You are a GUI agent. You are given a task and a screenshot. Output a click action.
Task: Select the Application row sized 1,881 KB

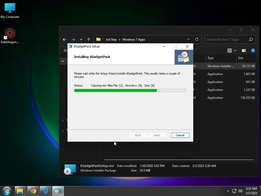tap(224, 74)
